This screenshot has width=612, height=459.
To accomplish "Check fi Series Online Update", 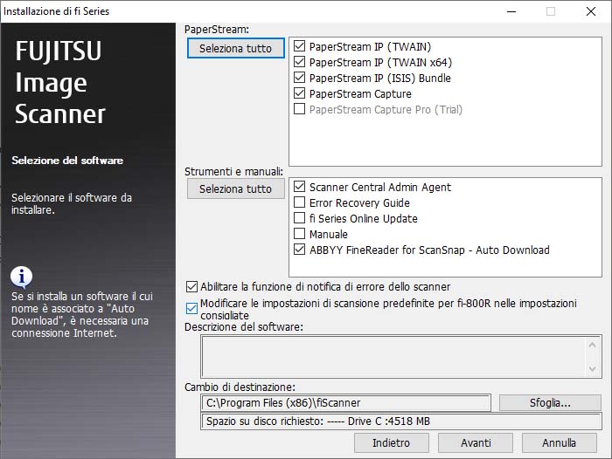I will point(300,218).
